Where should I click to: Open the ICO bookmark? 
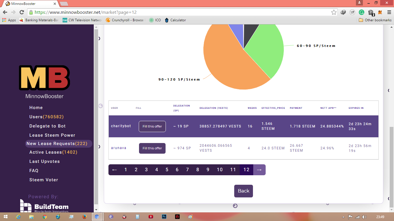click(155, 20)
